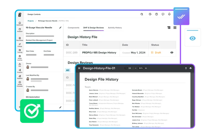Open Analytics in the sidebar
Screen dimensions: 208x132
[x=20, y=30]
